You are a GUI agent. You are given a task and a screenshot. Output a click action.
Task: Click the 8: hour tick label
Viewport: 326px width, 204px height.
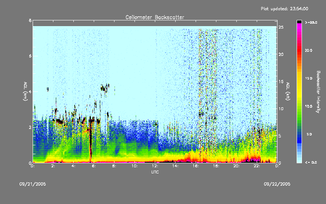click(115, 166)
